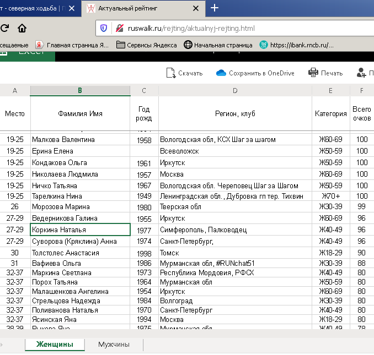Image resolution: width=374 pixels, height=355 pixels.
Task: Select cell Ведерникова Галина
Action: click(x=80, y=218)
